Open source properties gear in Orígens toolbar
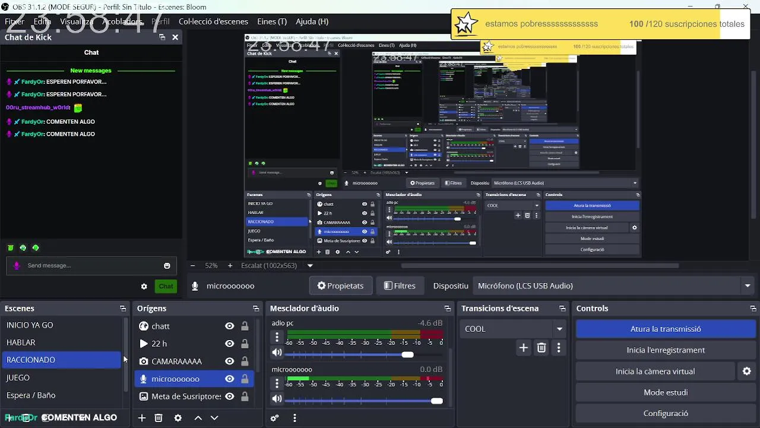 [178, 418]
